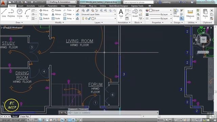This screenshot has width=217, height=122.
Task: Activate the Stretch tool
Action: click(x=44, y=18)
